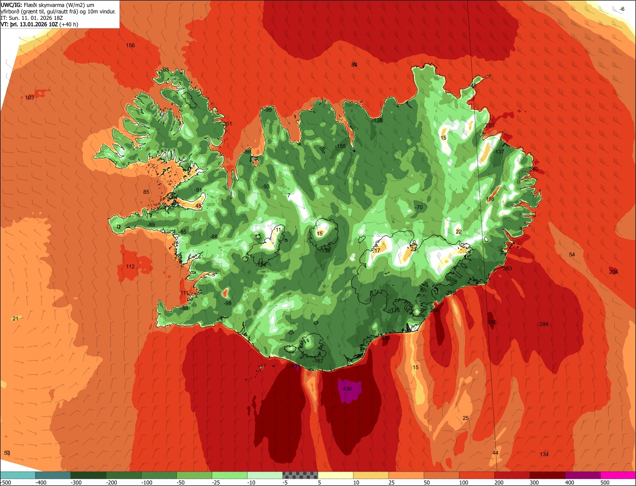Click the '11' value on the map

278,229
